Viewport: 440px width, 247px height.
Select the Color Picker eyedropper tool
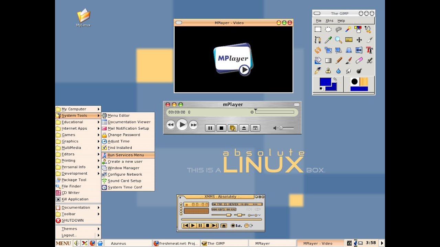click(328, 40)
